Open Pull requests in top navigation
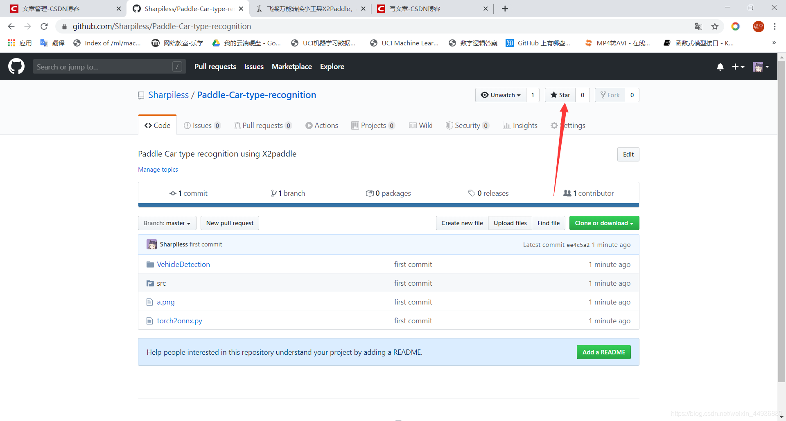The height and width of the screenshot is (421, 786). tap(215, 67)
